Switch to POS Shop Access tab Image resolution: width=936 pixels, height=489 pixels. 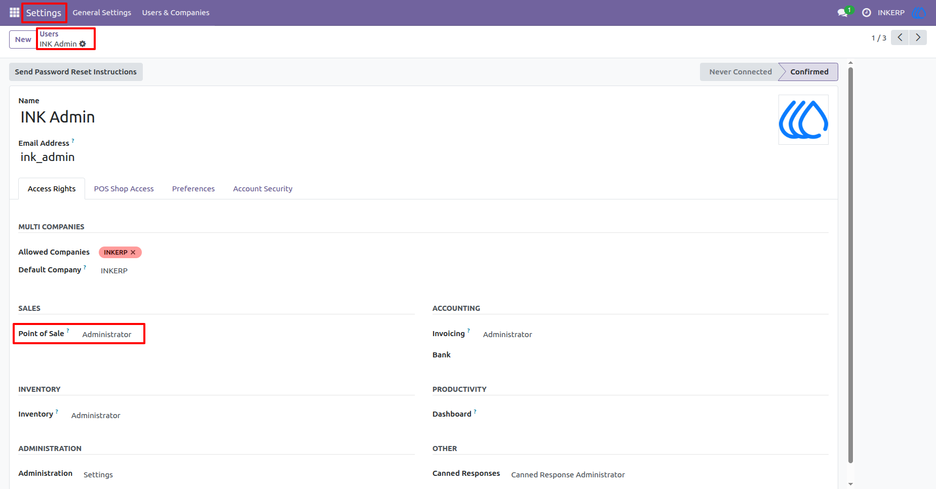[x=124, y=189]
